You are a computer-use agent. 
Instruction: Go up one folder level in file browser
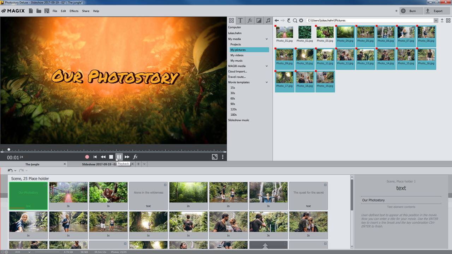point(289,20)
